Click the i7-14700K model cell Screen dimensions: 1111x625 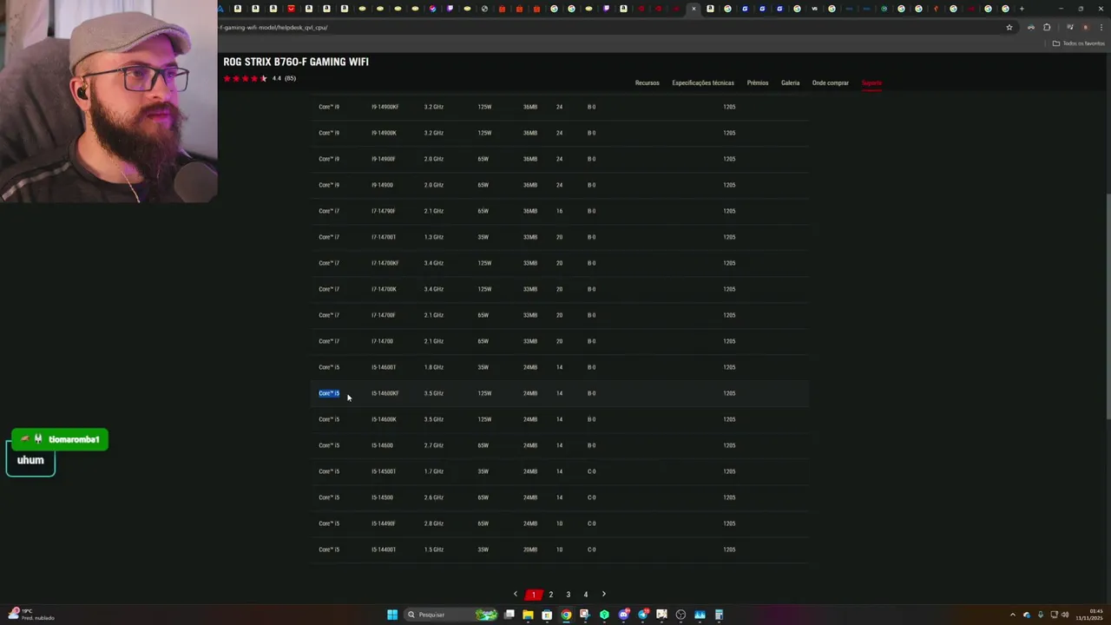point(384,289)
